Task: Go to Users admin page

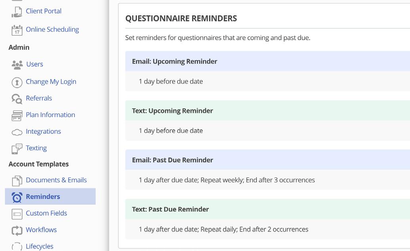Action: click(x=34, y=64)
